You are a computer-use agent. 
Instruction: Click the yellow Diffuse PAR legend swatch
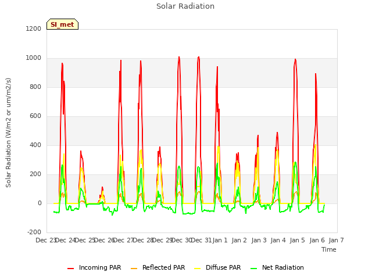pyautogui.click(x=198, y=269)
